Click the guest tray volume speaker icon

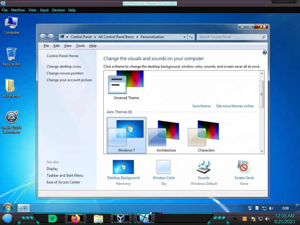pyautogui.click(x=271, y=208)
